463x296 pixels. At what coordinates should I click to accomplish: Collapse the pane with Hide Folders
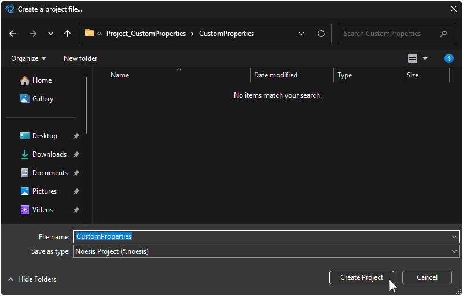tap(32, 279)
